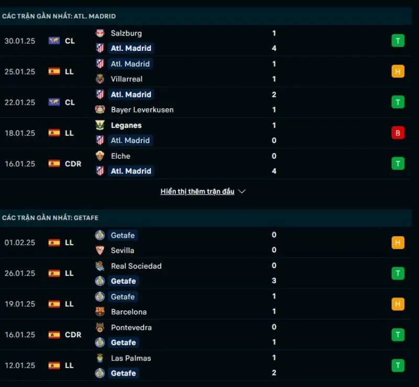Click the Champions League icon next to Salzburg match
419x387 pixels.
tap(53, 40)
